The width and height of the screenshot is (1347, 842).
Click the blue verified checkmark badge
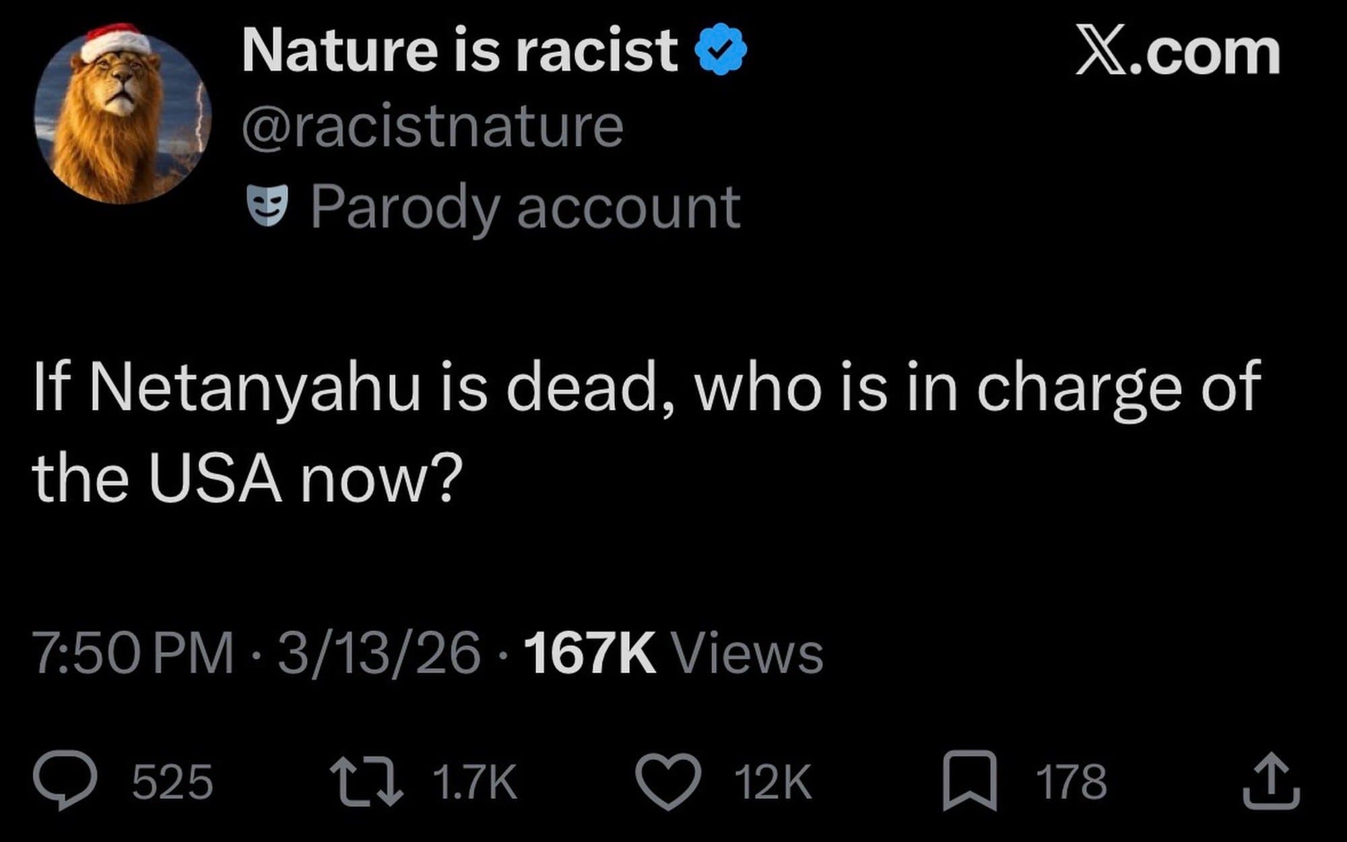(x=721, y=49)
